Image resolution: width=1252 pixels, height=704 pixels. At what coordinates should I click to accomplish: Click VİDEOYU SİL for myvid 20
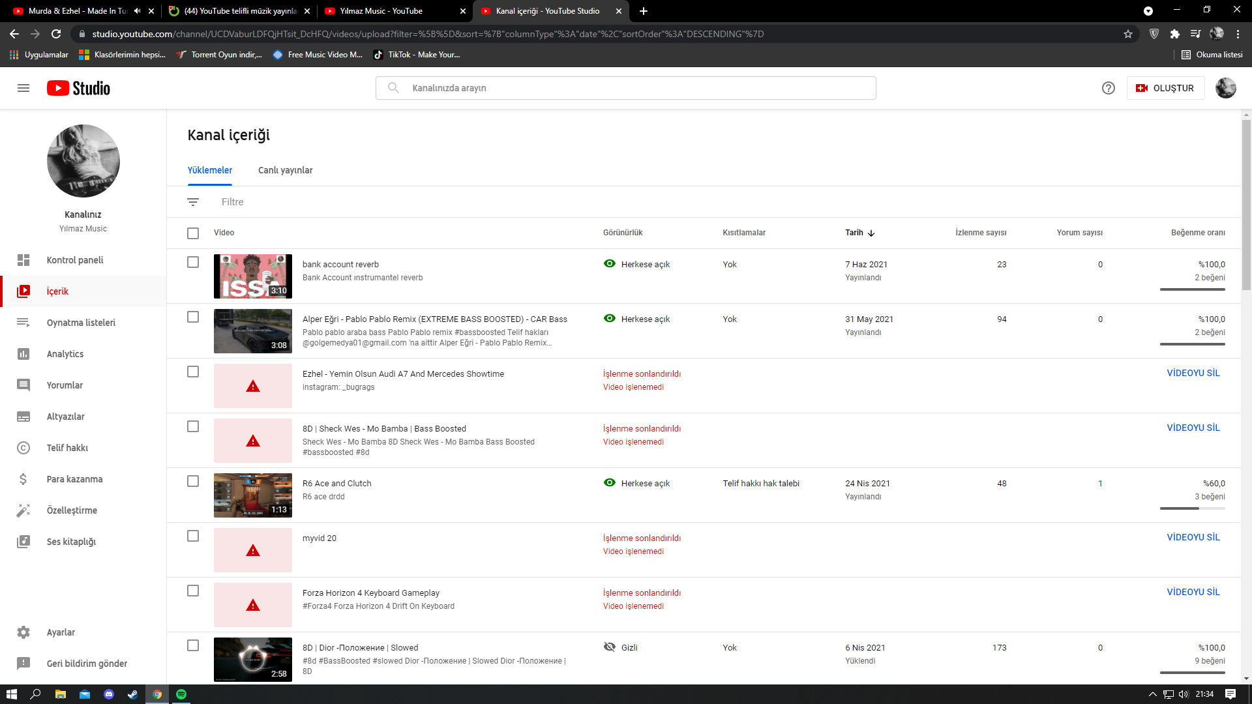pyautogui.click(x=1193, y=537)
